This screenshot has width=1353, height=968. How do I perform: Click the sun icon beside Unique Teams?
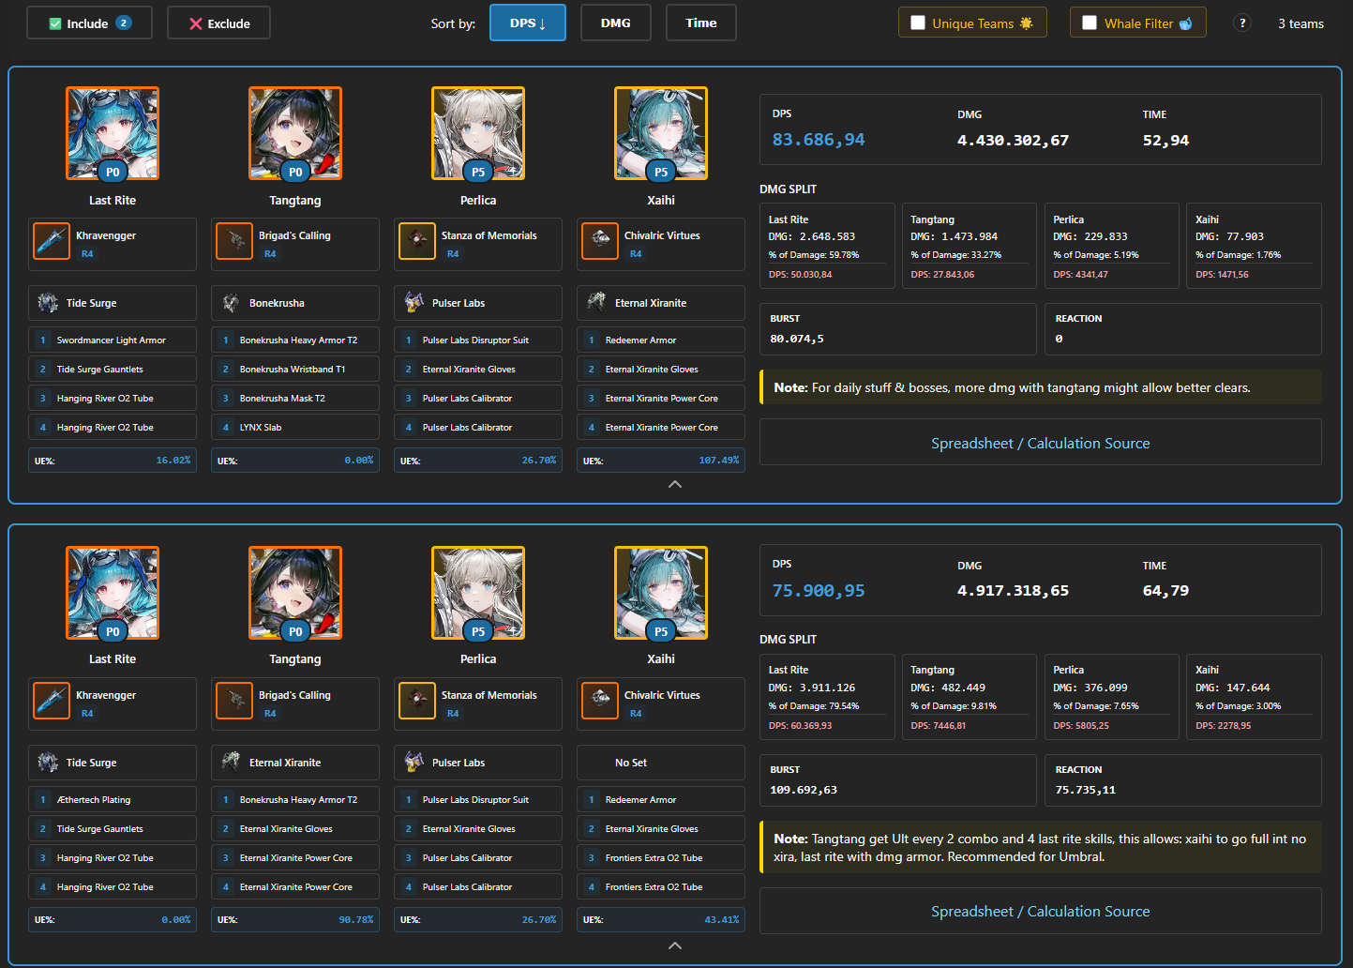(1027, 23)
